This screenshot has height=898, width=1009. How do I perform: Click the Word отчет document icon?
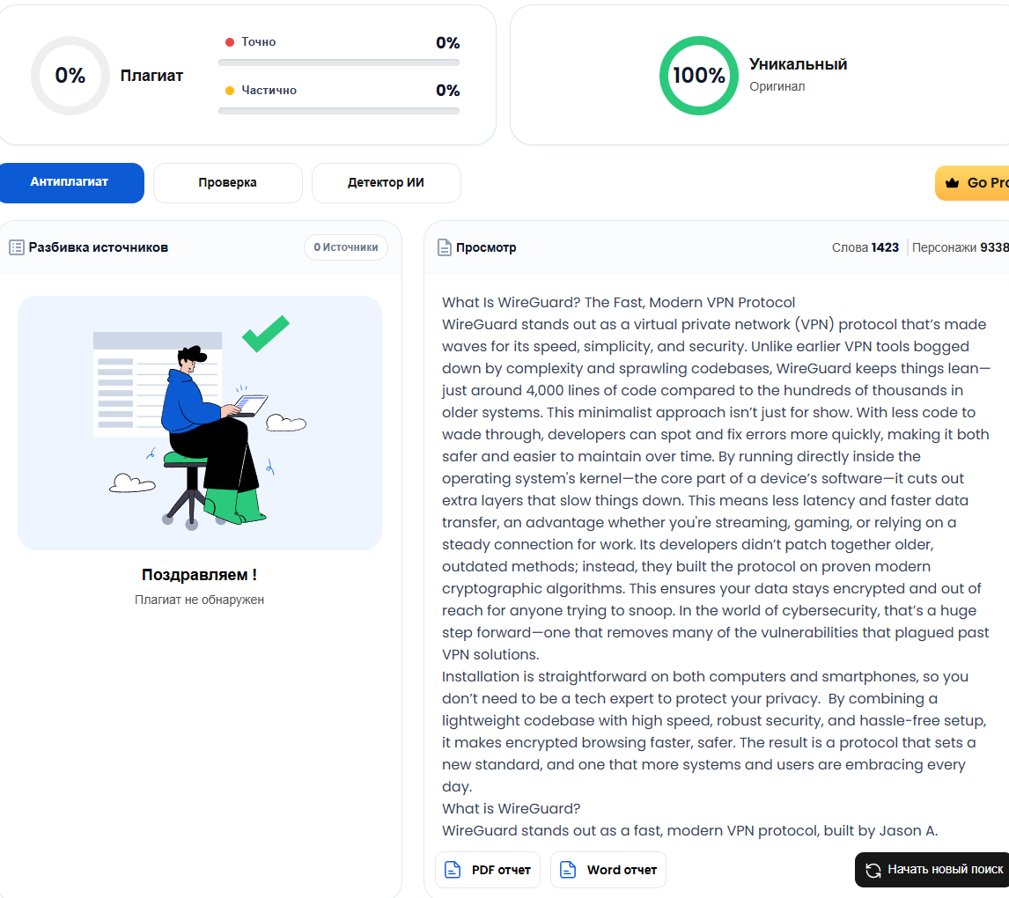[x=568, y=870]
